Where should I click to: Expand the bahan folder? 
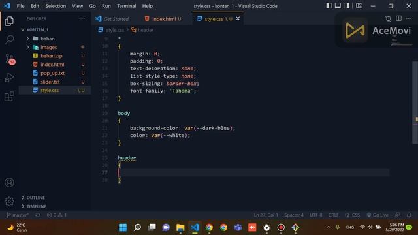[27, 39]
